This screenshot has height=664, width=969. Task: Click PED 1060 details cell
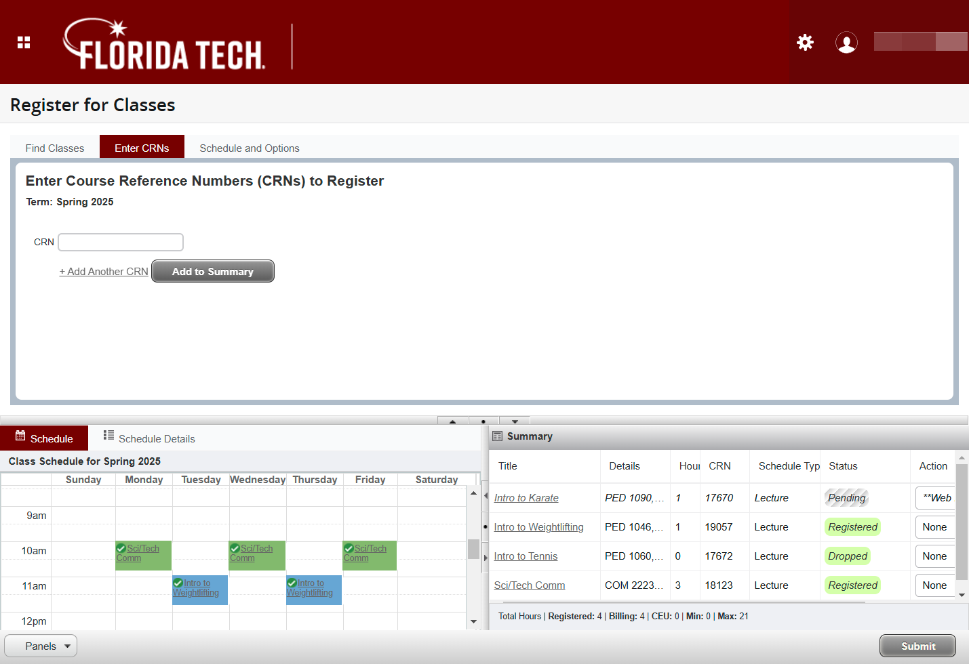point(634,556)
